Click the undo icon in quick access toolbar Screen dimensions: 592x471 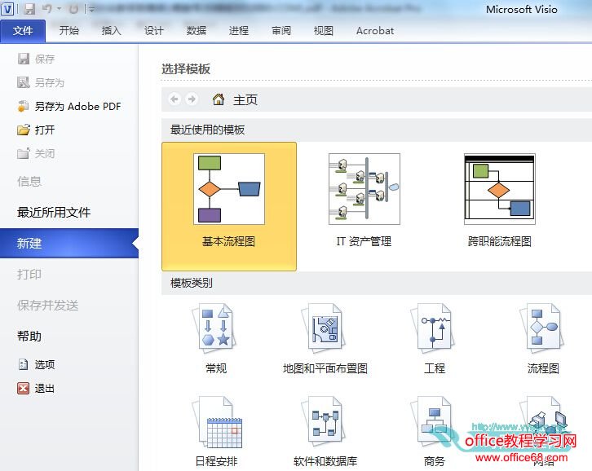[46, 9]
